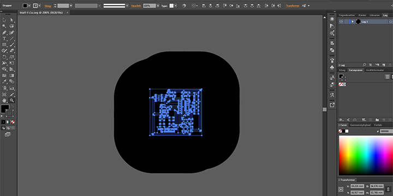This screenshot has width=393, height=196.
Task: Toggle visibility eye of Lag 1
Action: tap(341, 22)
